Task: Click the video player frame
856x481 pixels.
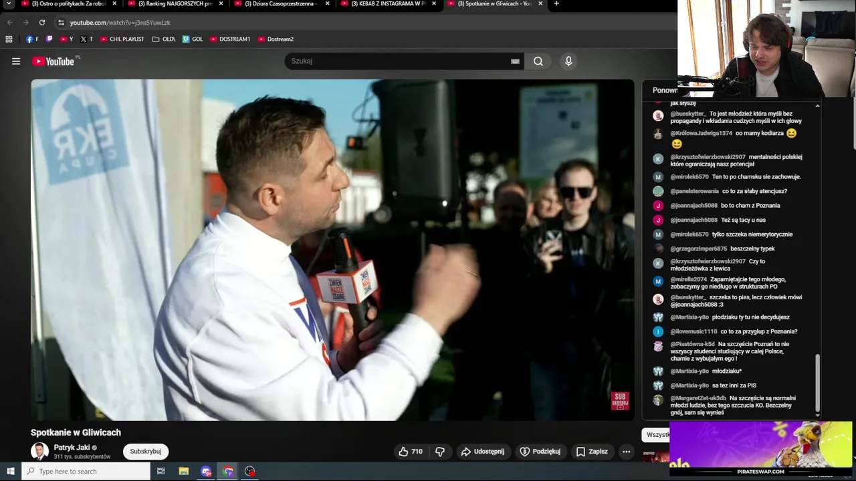Action: pos(332,250)
